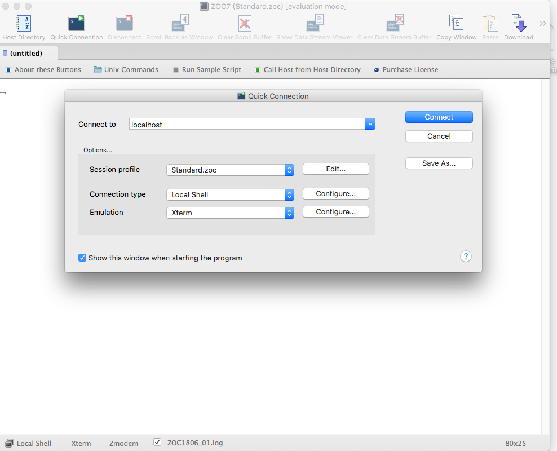
Task: Click the help question mark button
Action: [466, 257]
